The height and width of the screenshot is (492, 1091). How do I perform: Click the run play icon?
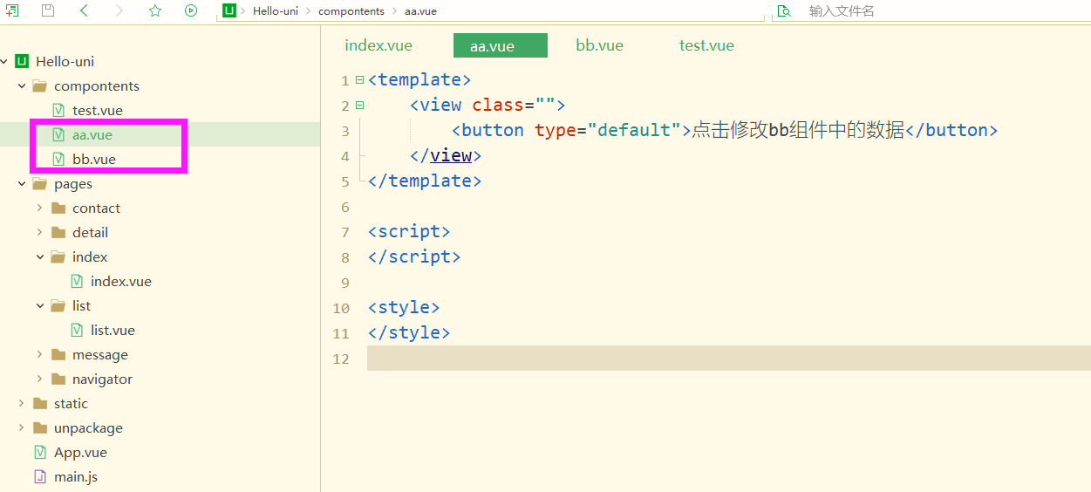pyautogui.click(x=191, y=10)
